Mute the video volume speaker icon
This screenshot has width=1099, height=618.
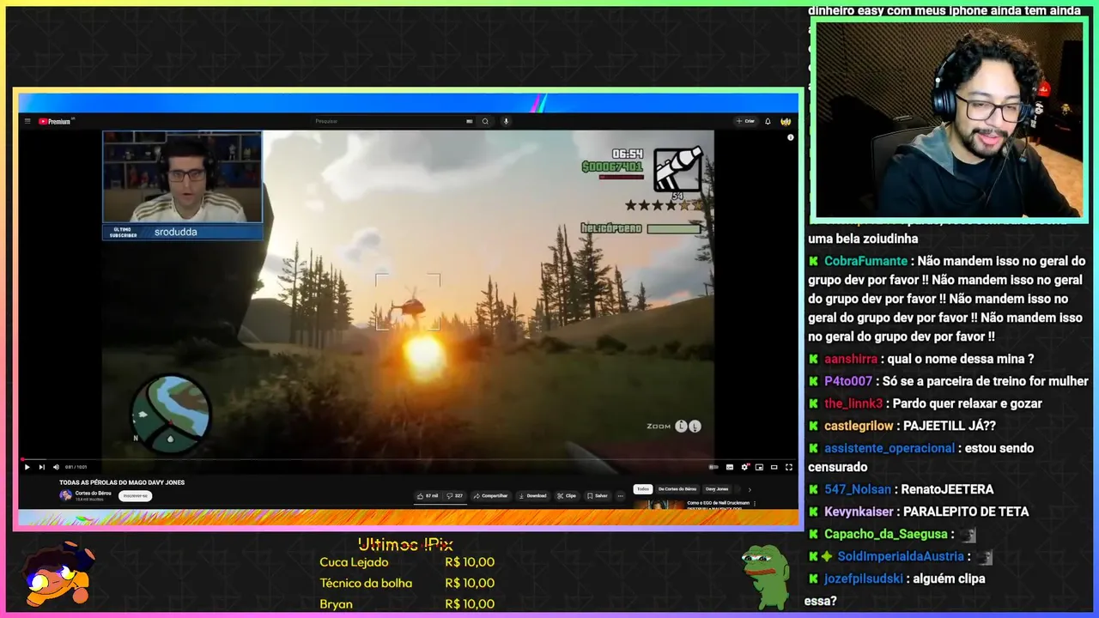(56, 467)
